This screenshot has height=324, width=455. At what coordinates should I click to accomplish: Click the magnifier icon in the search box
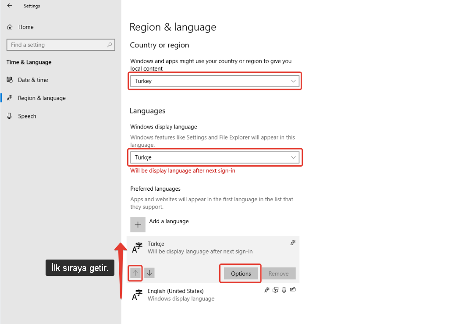click(110, 45)
